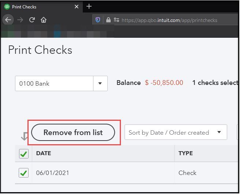
Task: Open the Sort by Date / Order created dropdown
Action: click(x=176, y=133)
